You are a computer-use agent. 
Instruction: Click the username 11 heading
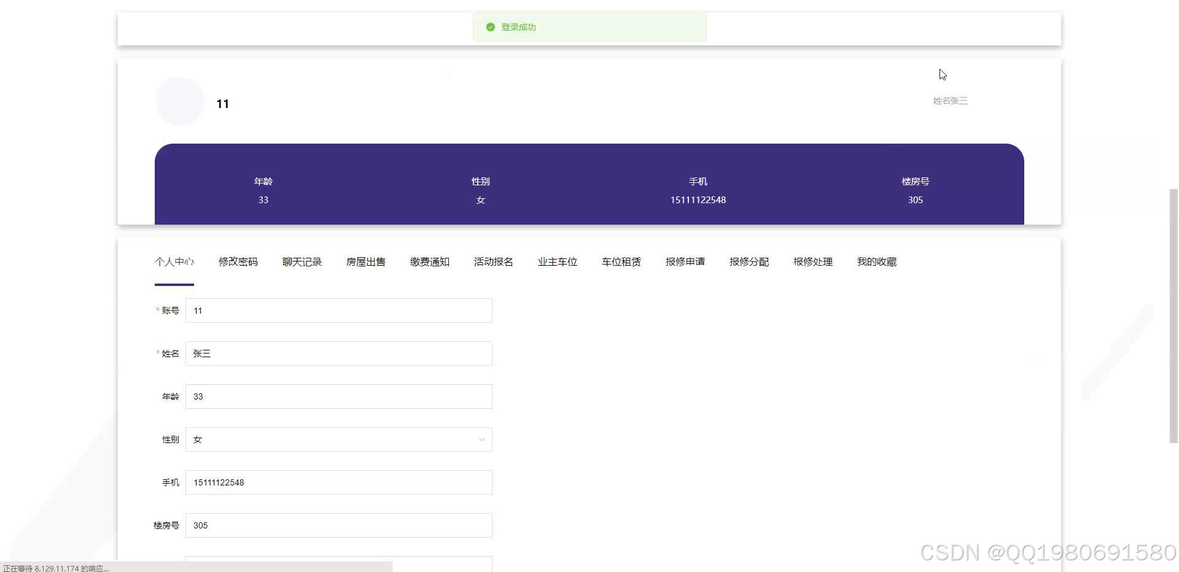point(222,104)
